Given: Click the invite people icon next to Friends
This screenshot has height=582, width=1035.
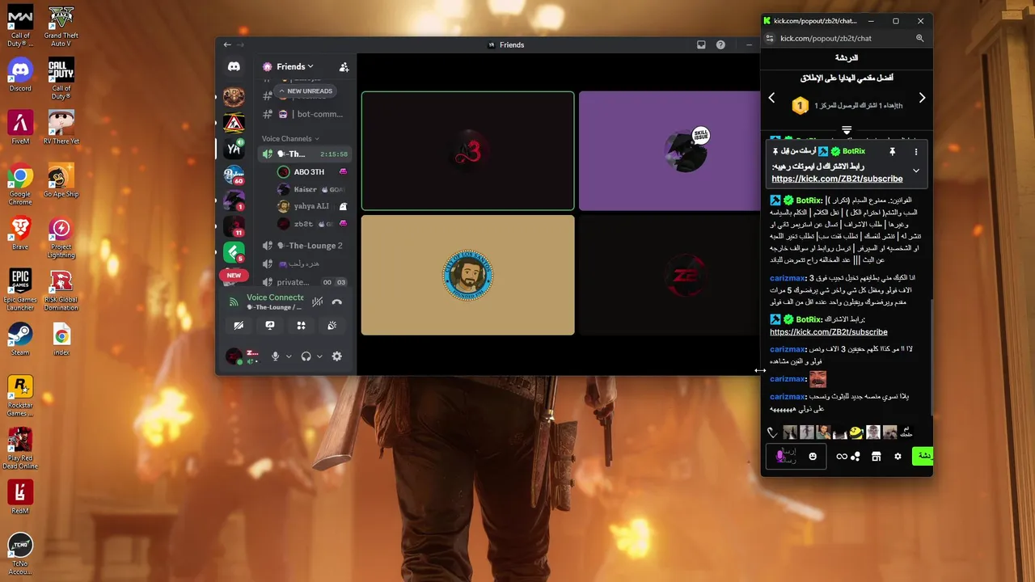Looking at the screenshot, I should pyautogui.click(x=344, y=67).
